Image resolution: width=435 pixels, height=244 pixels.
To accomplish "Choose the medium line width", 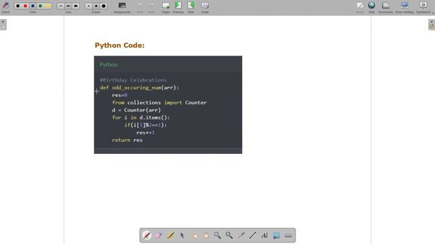I will tap(68, 6).
